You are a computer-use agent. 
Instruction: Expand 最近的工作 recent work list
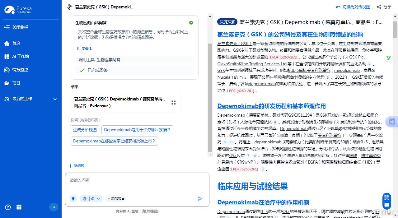(x=55, y=99)
